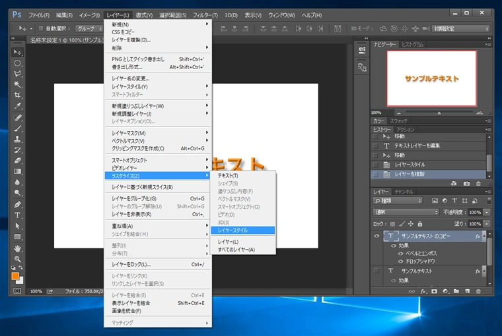This screenshot has height=336, width=502.
Task: Select the Elliptical Marquee tool
Action: tap(17, 63)
